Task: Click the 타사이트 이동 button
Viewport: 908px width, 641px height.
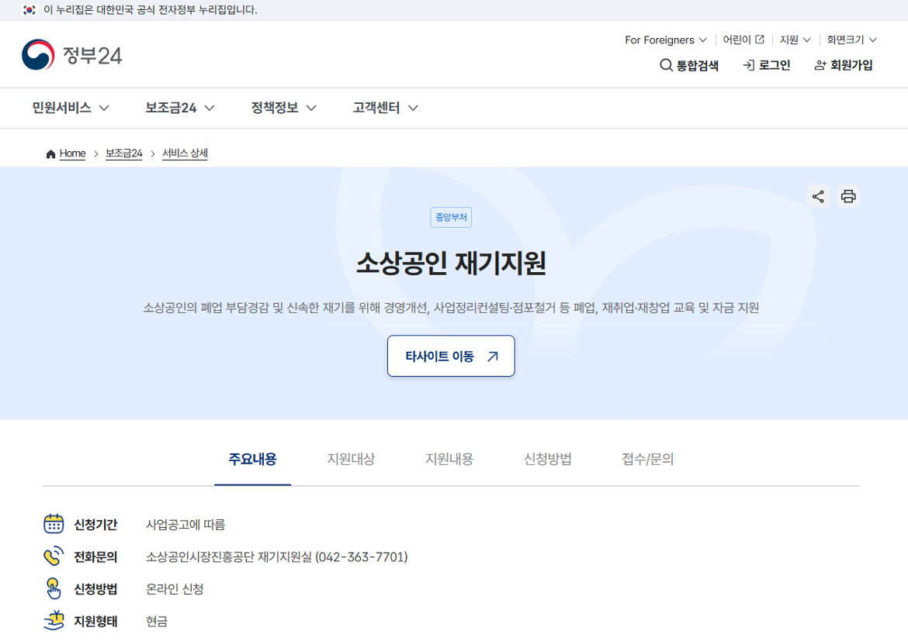Action: pos(451,356)
